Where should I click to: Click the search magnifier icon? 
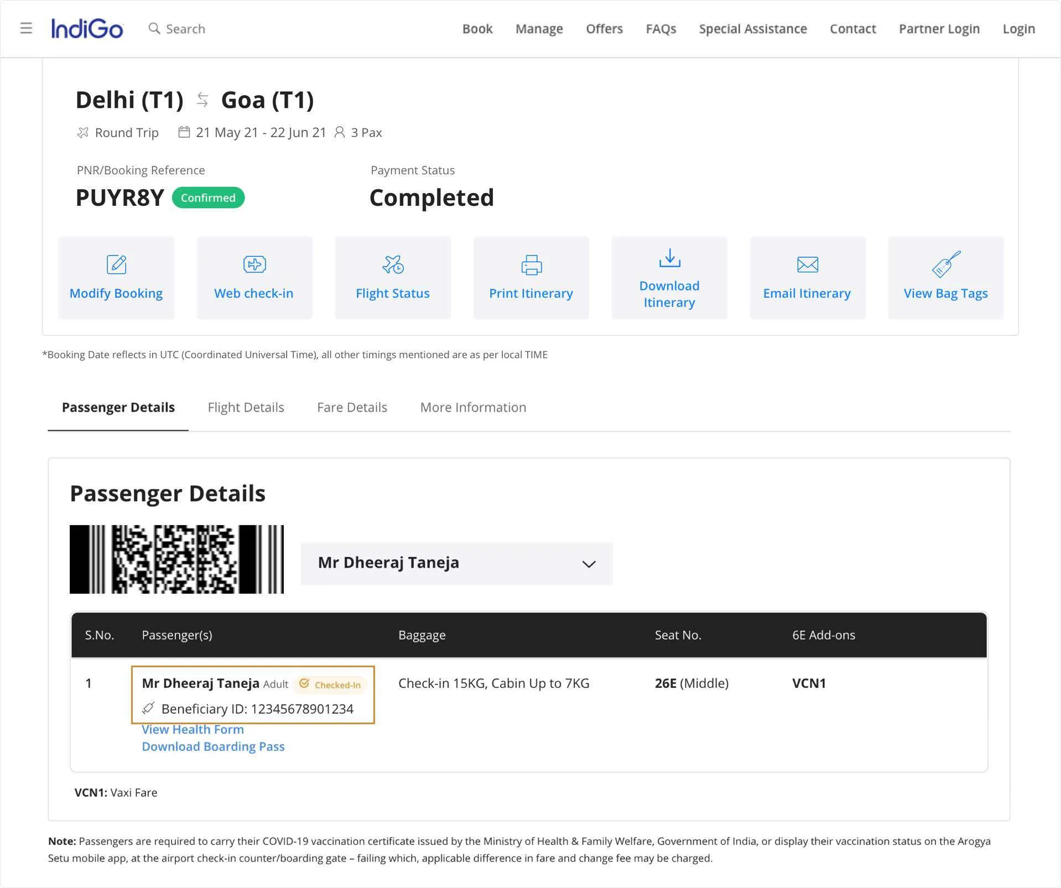tap(154, 28)
